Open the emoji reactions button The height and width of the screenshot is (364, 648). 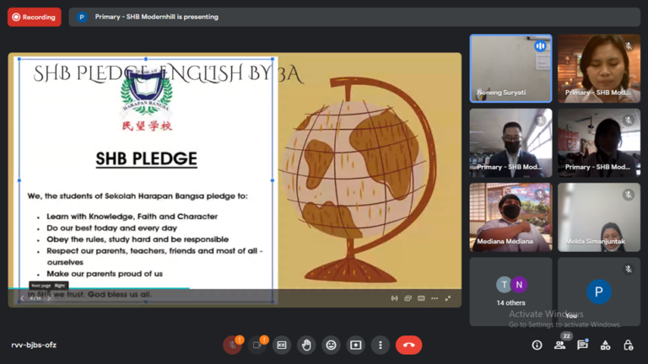click(x=331, y=345)
